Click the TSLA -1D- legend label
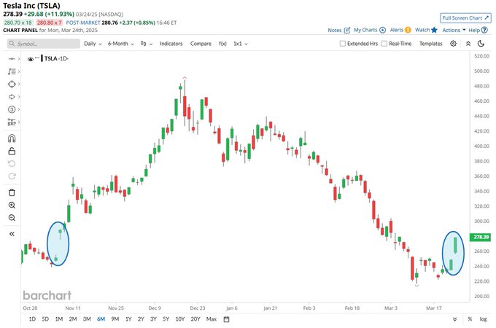Viewport: 496px width, 328px height. click(x=56, y=58)
